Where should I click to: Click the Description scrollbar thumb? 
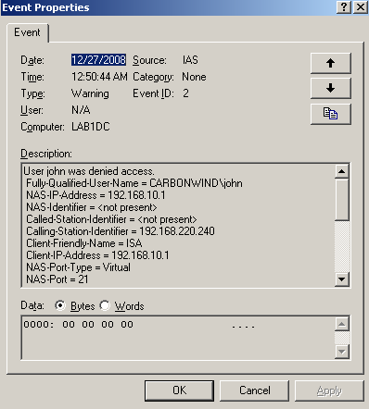(x=342, y=199)
